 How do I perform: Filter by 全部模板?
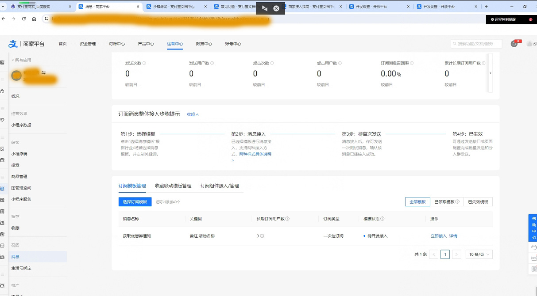[x=417, y=201]
